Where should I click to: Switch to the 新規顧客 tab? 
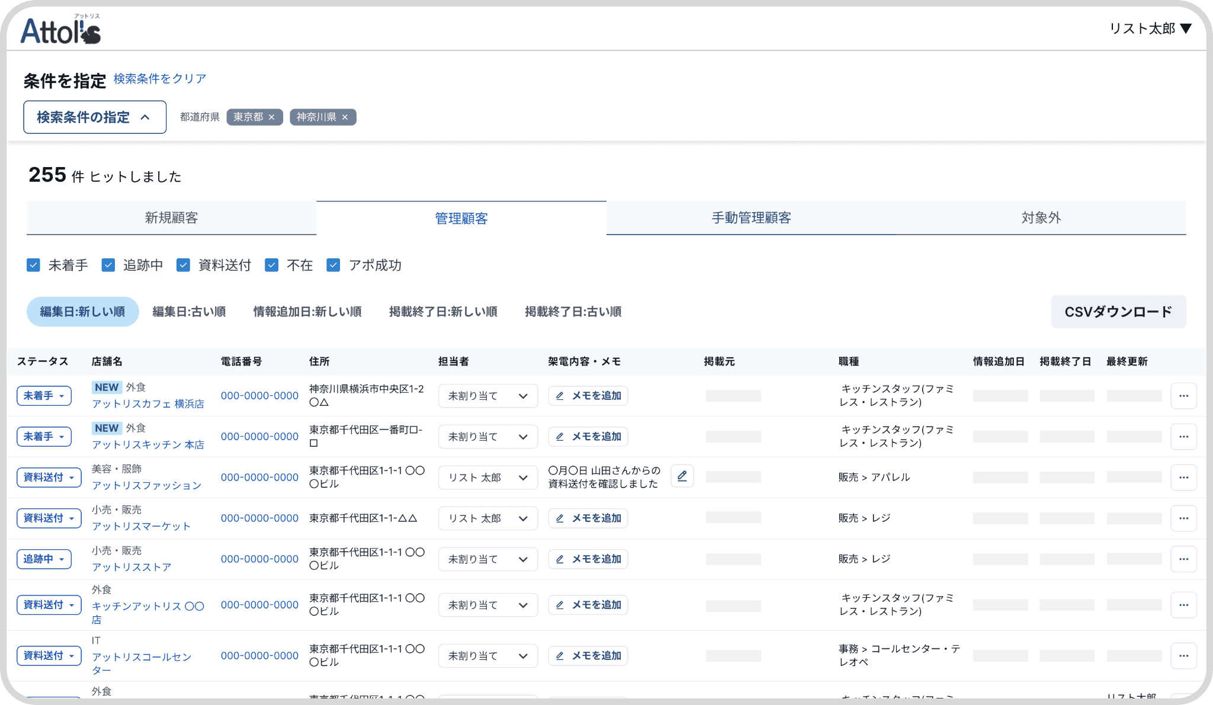pyautogui.click(x=171, y=218)
